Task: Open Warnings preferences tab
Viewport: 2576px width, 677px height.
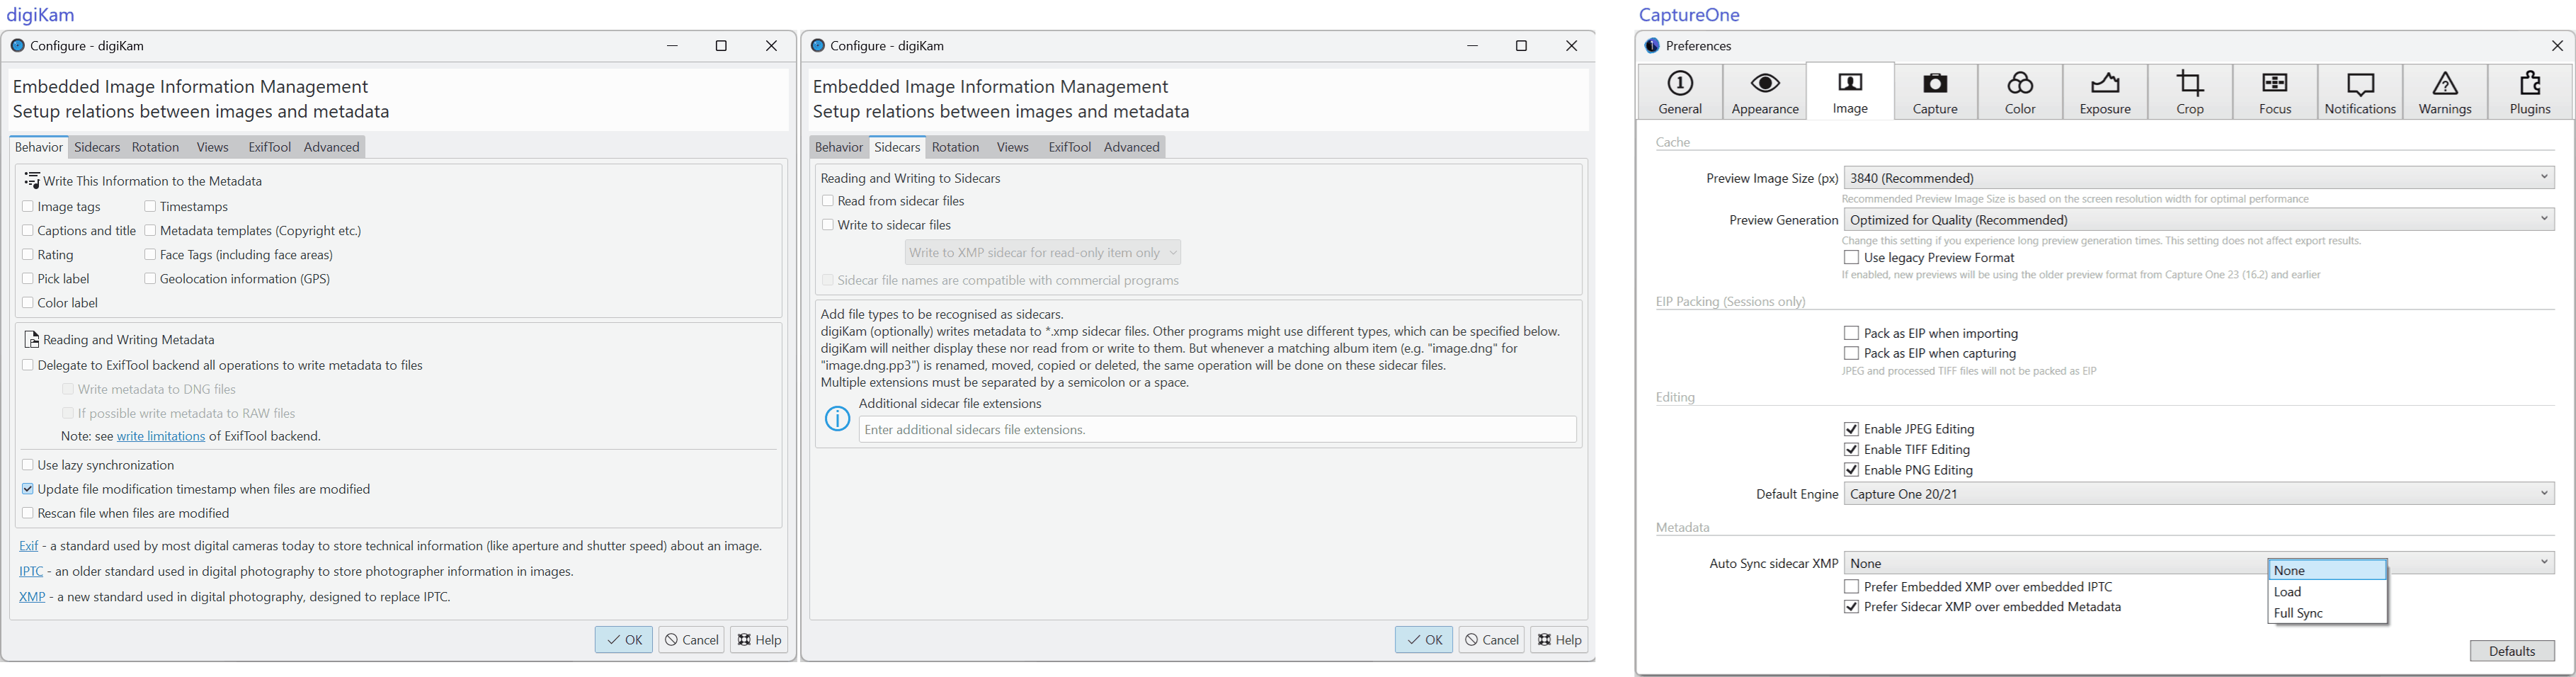Action: point(2445,93)
